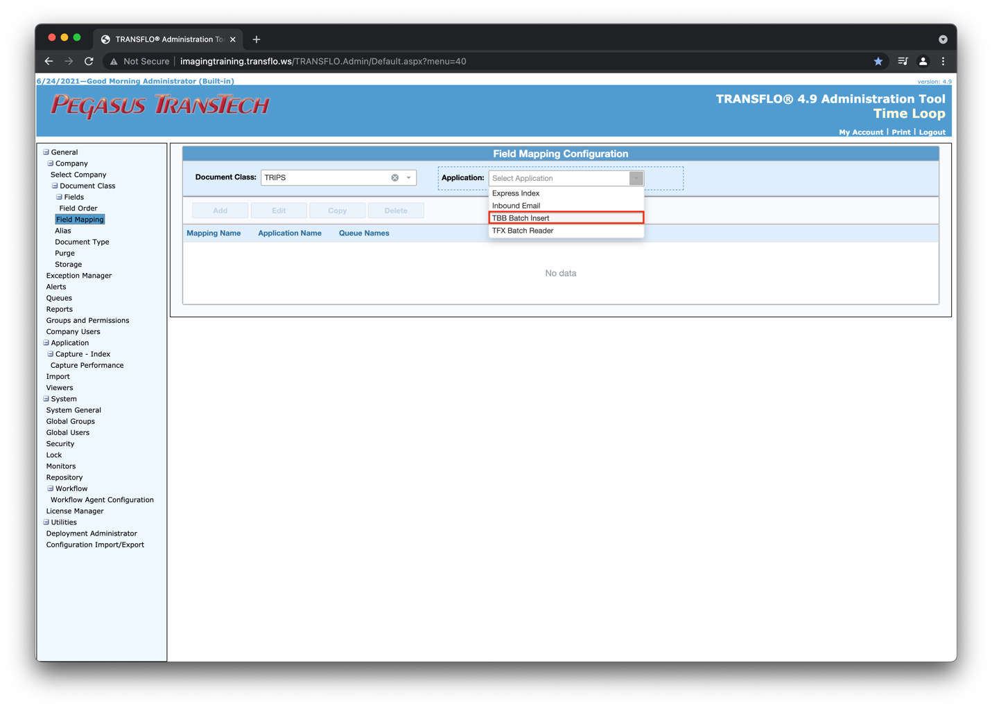
Task: Click inside the browser address bar
Action: [416, 61]
